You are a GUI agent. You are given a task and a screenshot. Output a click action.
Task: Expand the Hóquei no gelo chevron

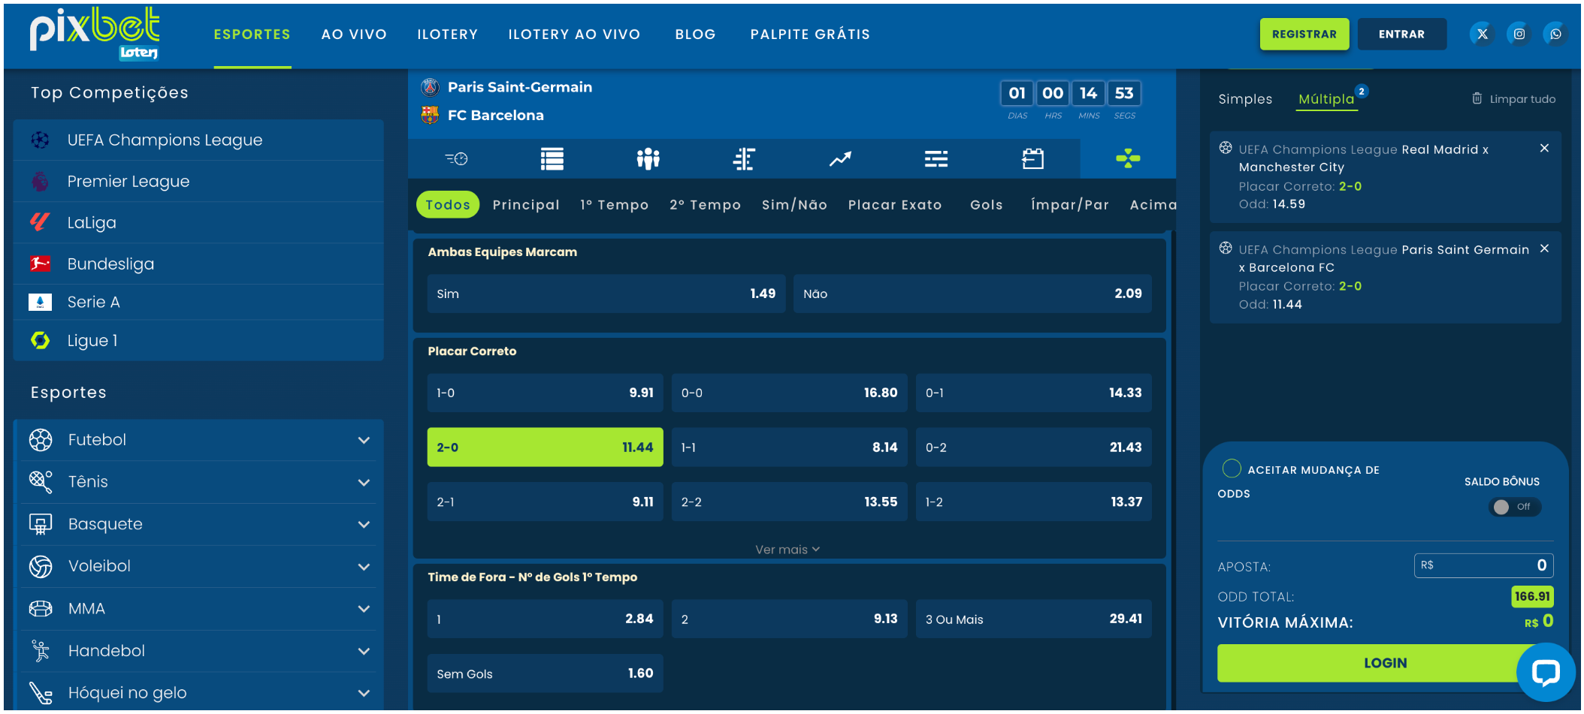tap(364, 693)
